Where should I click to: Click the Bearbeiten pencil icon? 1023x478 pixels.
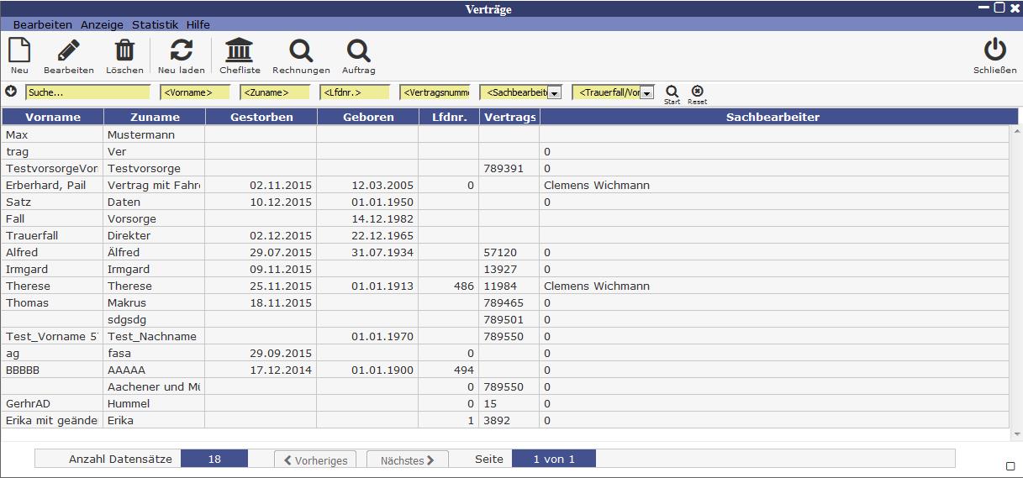(x=69, y=50)
